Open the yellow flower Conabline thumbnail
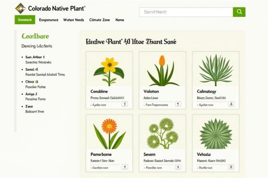The image size is (268, 178). (109, 69)
